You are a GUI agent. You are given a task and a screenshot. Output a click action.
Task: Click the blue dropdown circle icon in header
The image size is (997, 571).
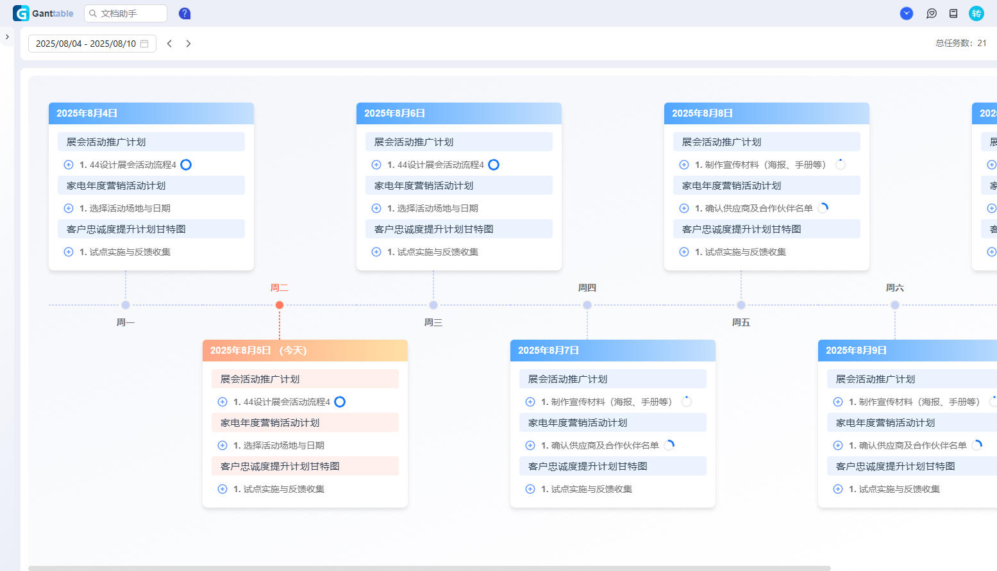tap(907, 13)
